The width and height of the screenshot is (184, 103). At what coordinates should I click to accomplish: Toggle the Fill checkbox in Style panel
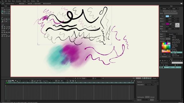161,16
